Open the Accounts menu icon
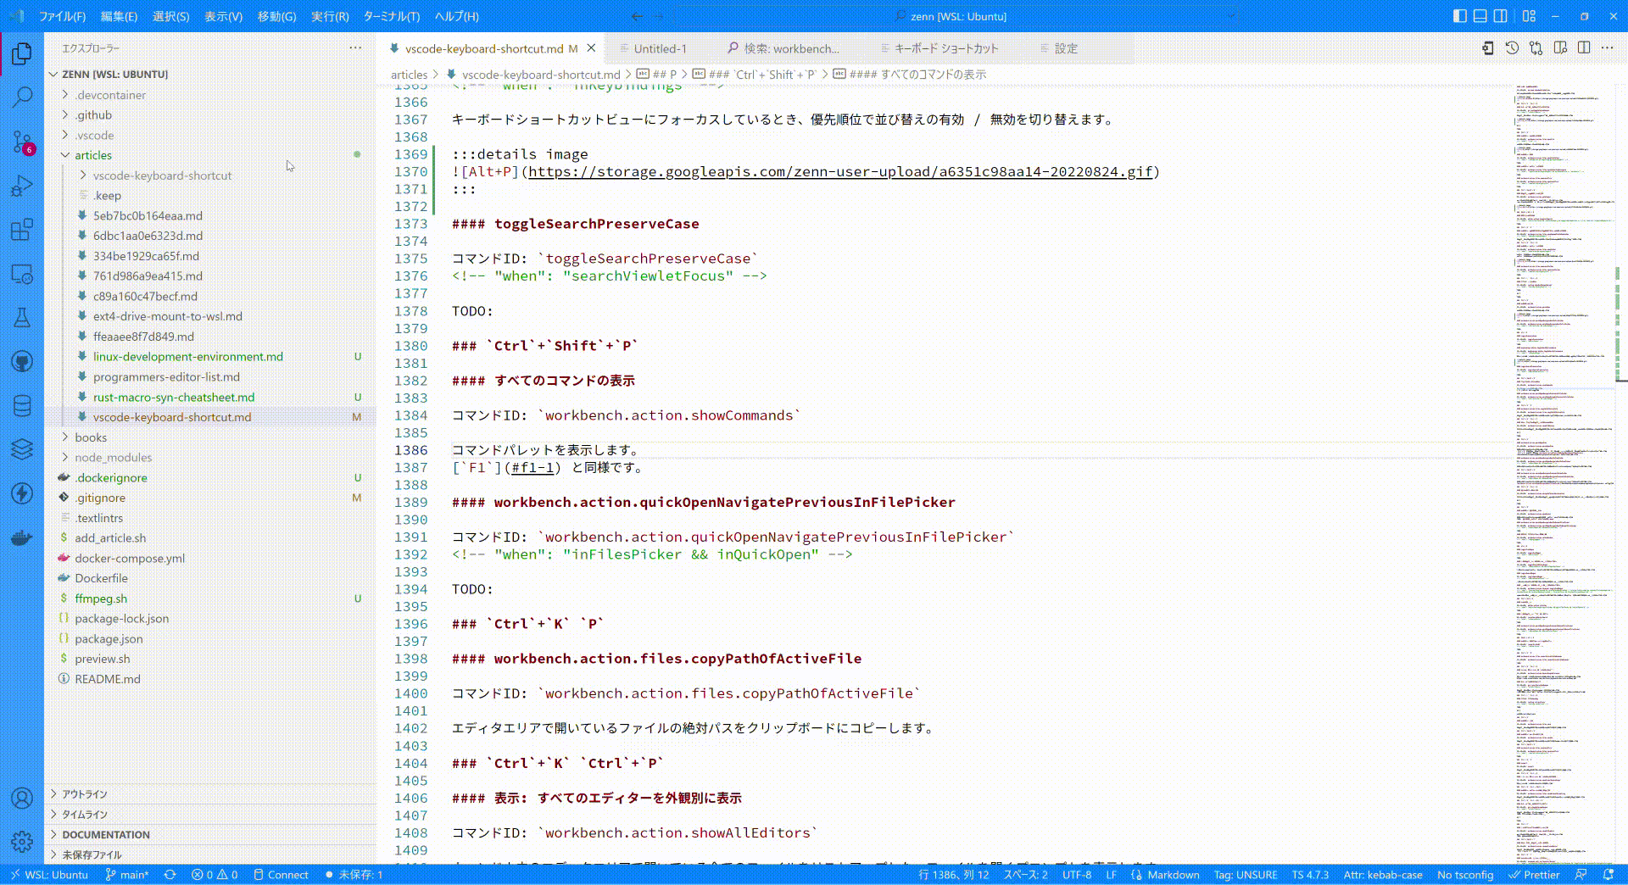Image resolution: width=1628 pixels, height=885 pixels. click(22, 798)
